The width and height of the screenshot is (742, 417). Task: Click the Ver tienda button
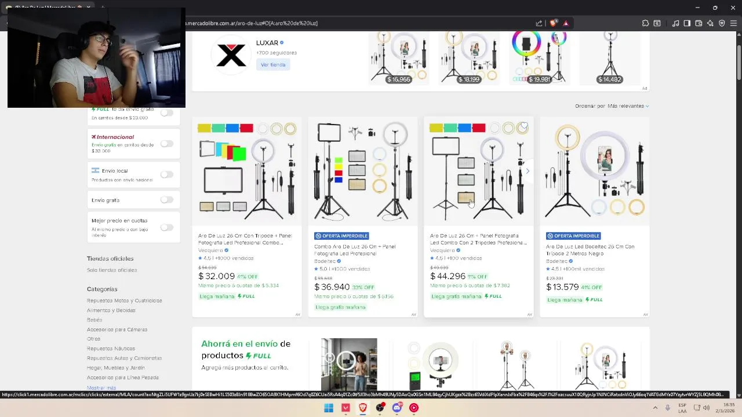coord(273,65)
